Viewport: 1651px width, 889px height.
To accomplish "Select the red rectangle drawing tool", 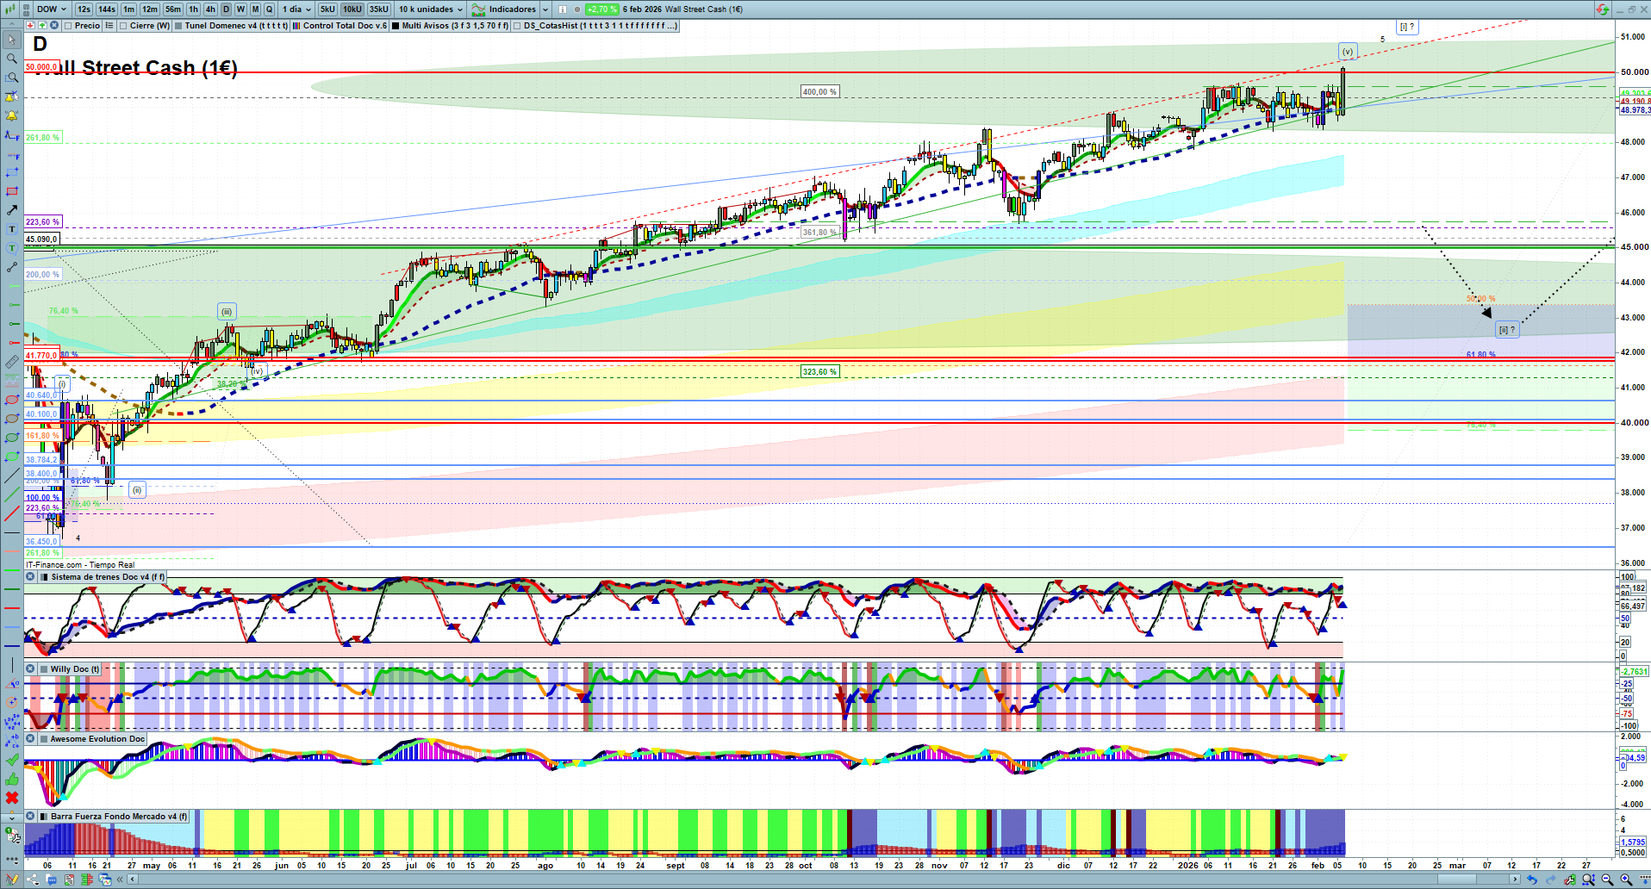I will pyautogui.click(x=12, y=191).
